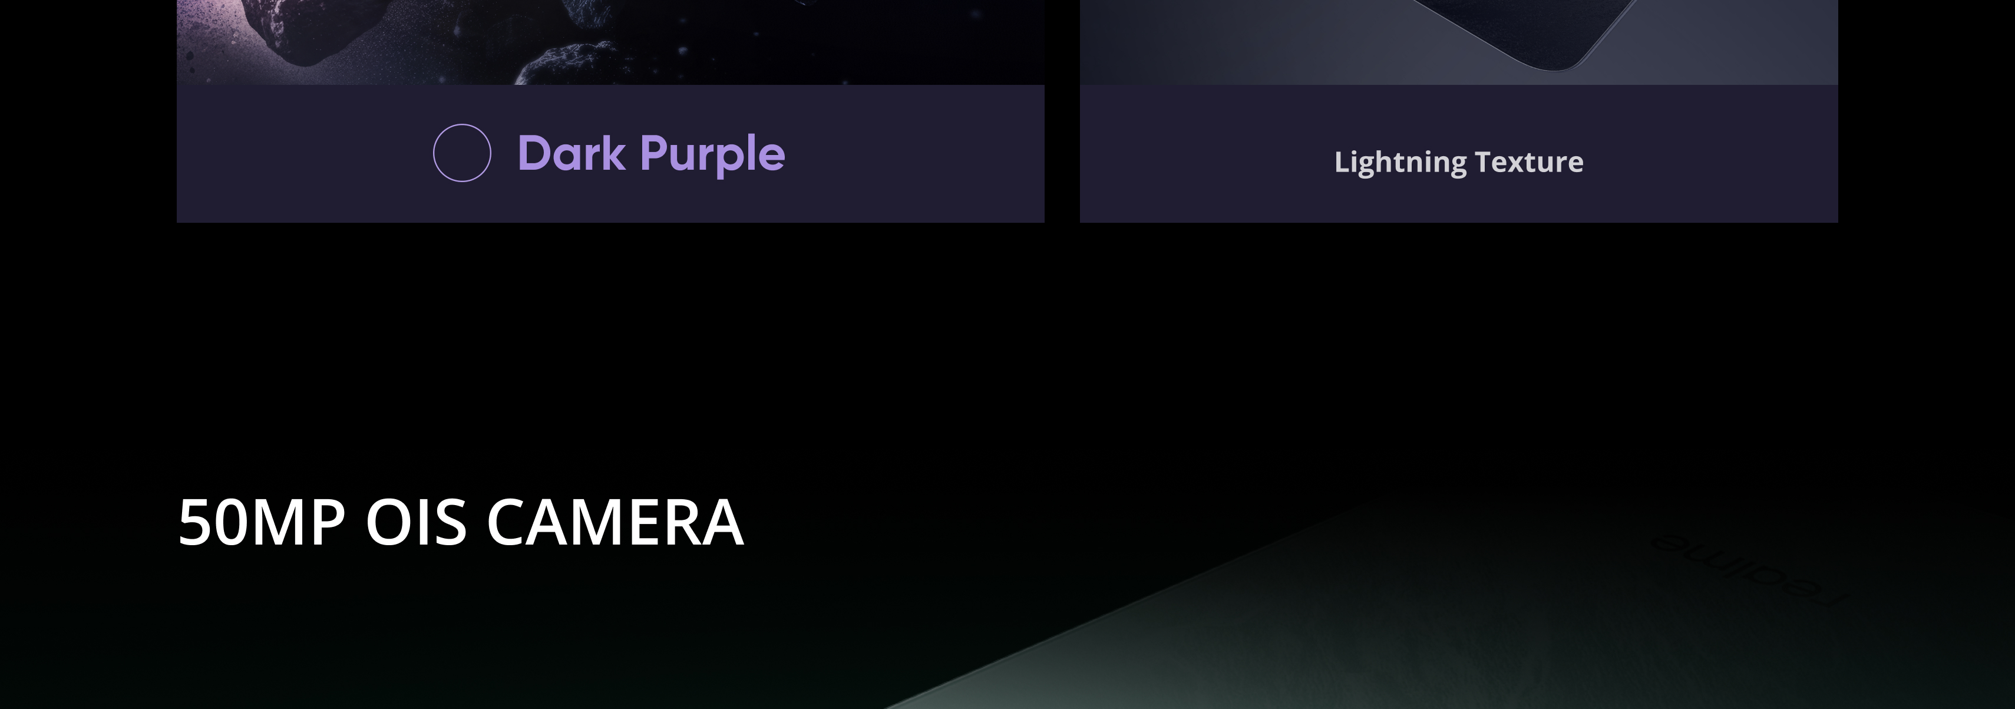Viewport: 2015px width, 709px height.
Task: Open the purple asteroid image above Dark Purple
Action: (x=610, y=42)
